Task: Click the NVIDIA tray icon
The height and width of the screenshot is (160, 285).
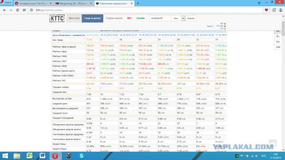Action: 236,156
